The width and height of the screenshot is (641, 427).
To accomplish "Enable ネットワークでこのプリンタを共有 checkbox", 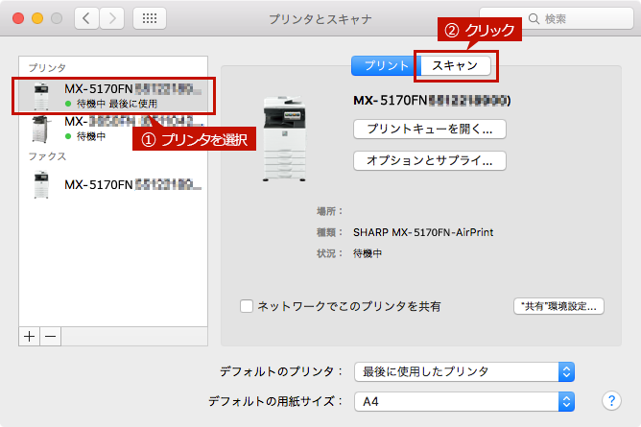I will [x=247, y=306].
